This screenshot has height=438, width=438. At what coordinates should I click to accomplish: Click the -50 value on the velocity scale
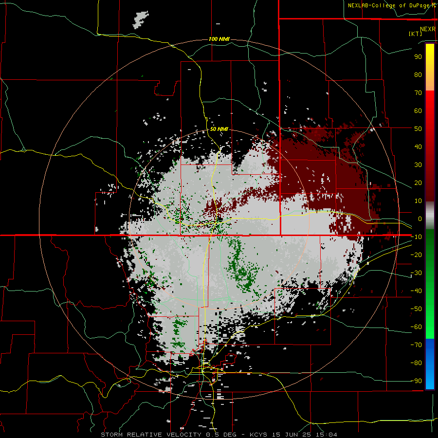point(416,309)
